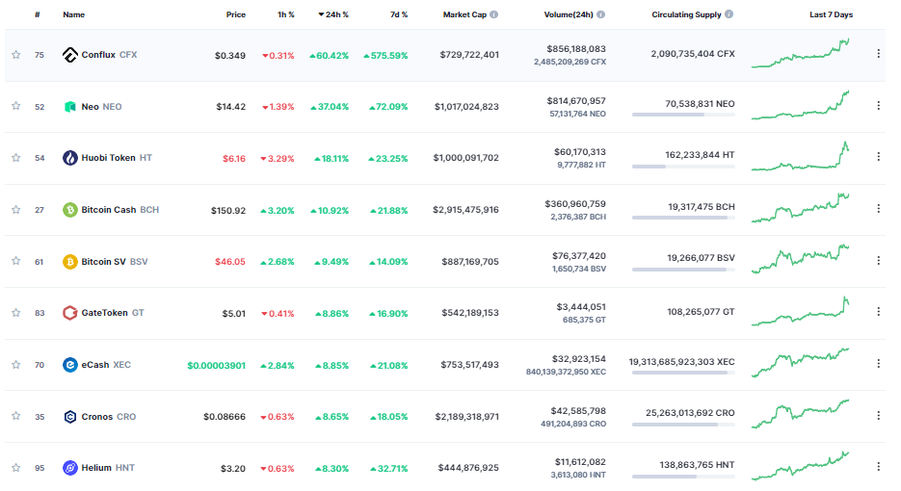Click the Conflux coin logo icon
901x491 pixels.
pos(70,55)
